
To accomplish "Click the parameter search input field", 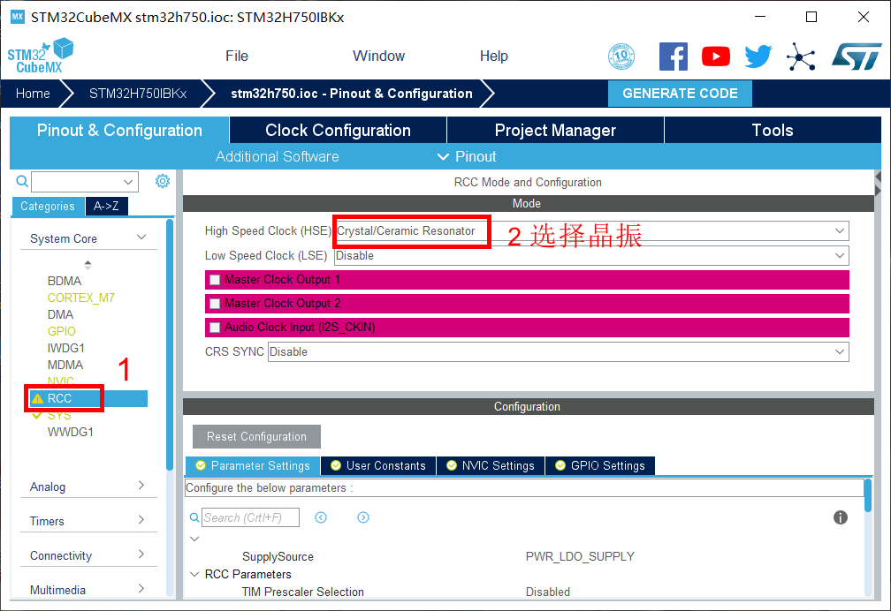I will pos(250,517).
